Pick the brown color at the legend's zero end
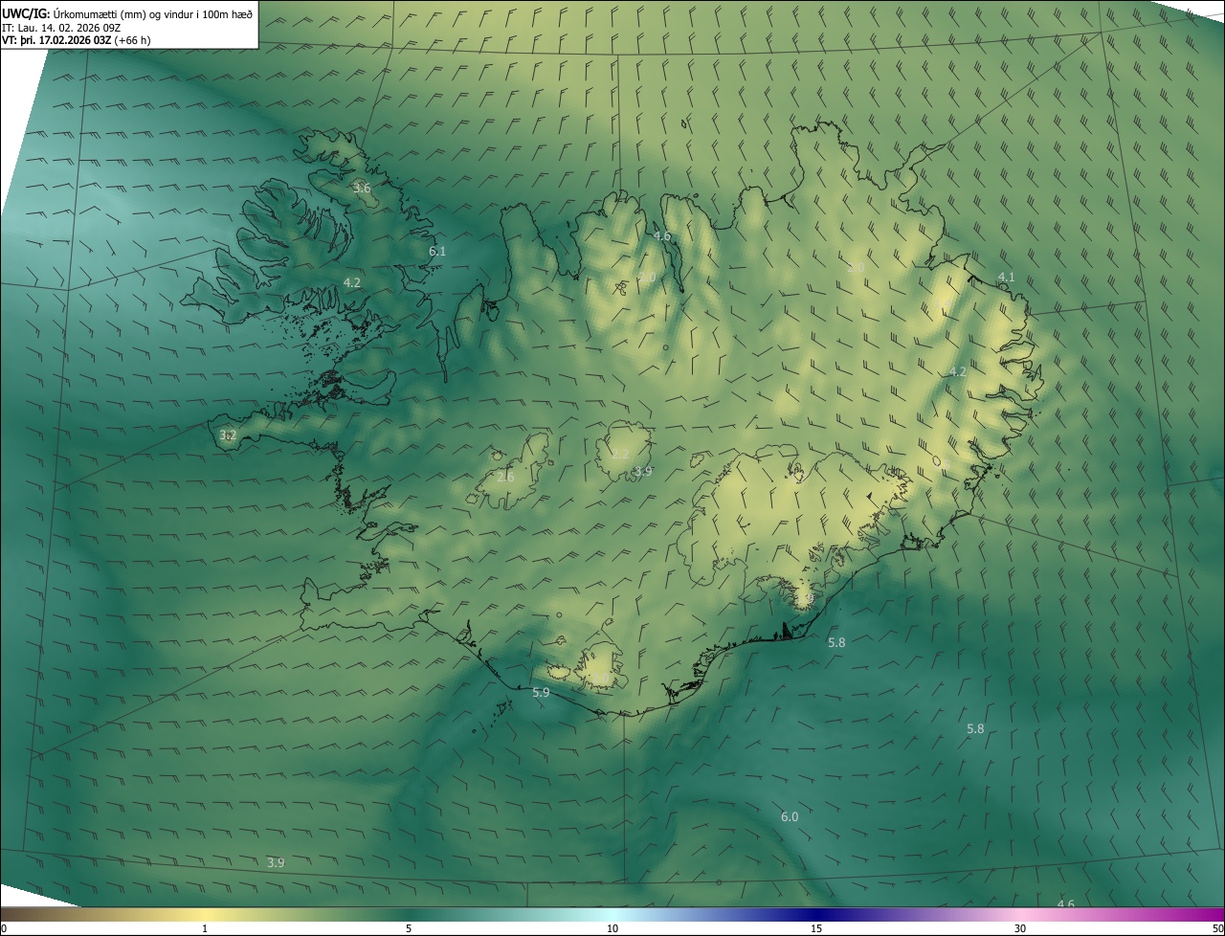Image resolution: width=1225 pixels, height=936 pixels. tap(6, 914)
